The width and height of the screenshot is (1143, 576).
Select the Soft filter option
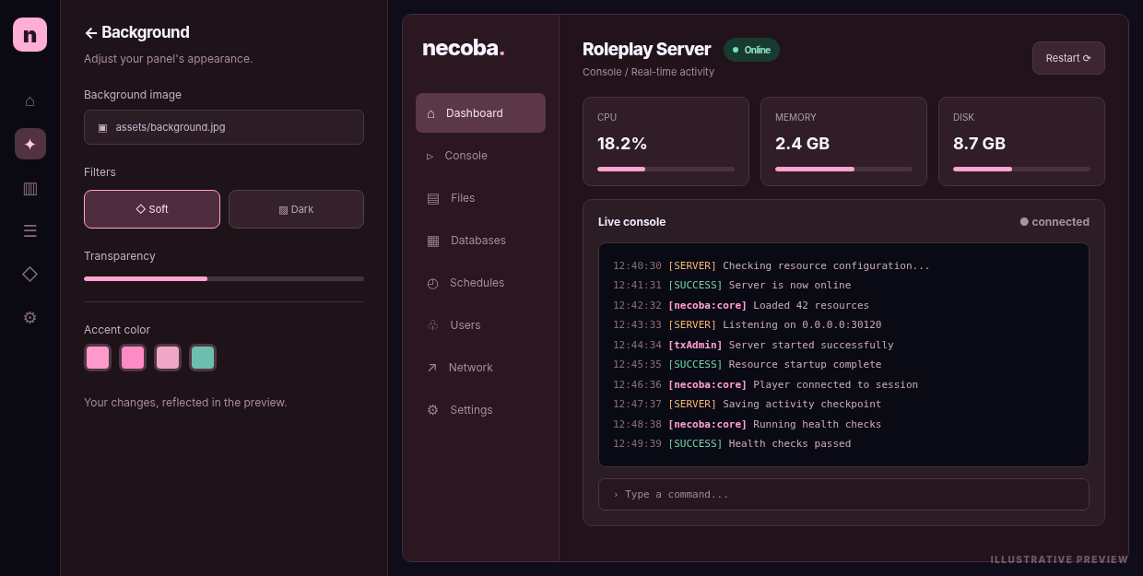[x=152, y=209]
